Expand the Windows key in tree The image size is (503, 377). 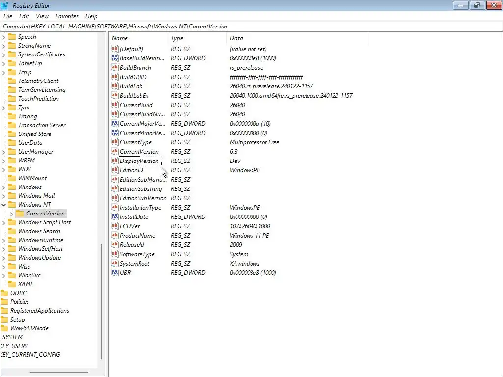(x=3, y=187)
